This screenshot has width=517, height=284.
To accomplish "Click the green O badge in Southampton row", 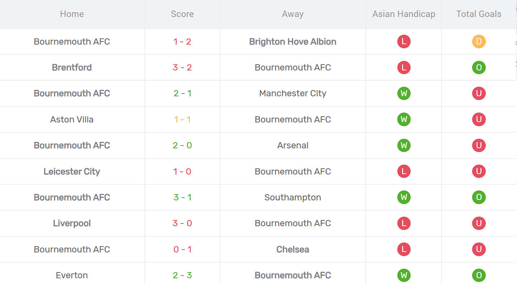I will tap(479, 197).
